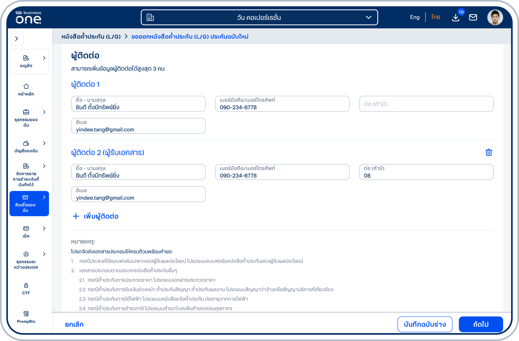Click the ttb business one logo
Screen dimensions: 519x341
[28, 18]
